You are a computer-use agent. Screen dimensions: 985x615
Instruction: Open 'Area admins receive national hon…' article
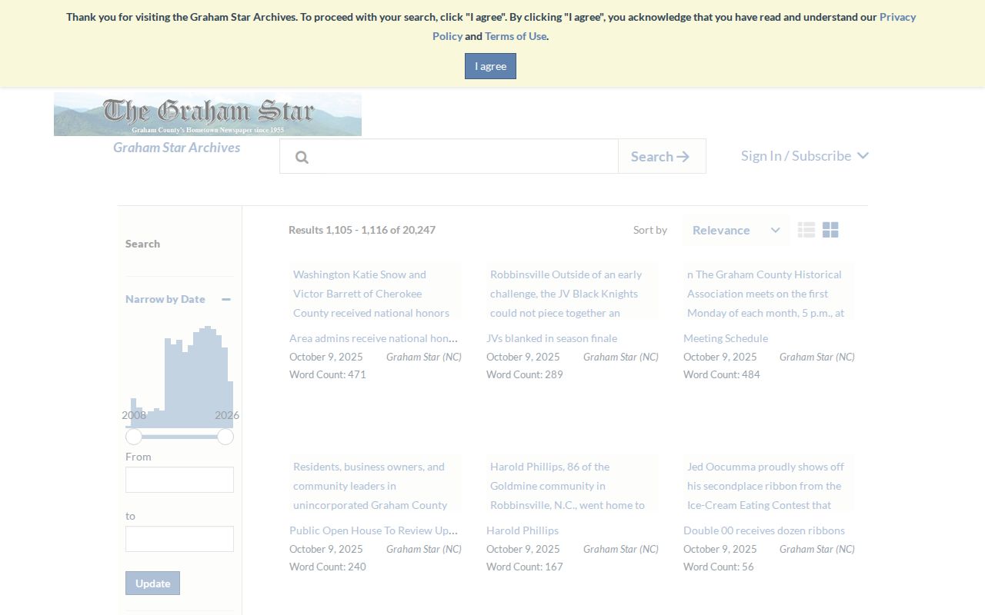click(374, 338)
